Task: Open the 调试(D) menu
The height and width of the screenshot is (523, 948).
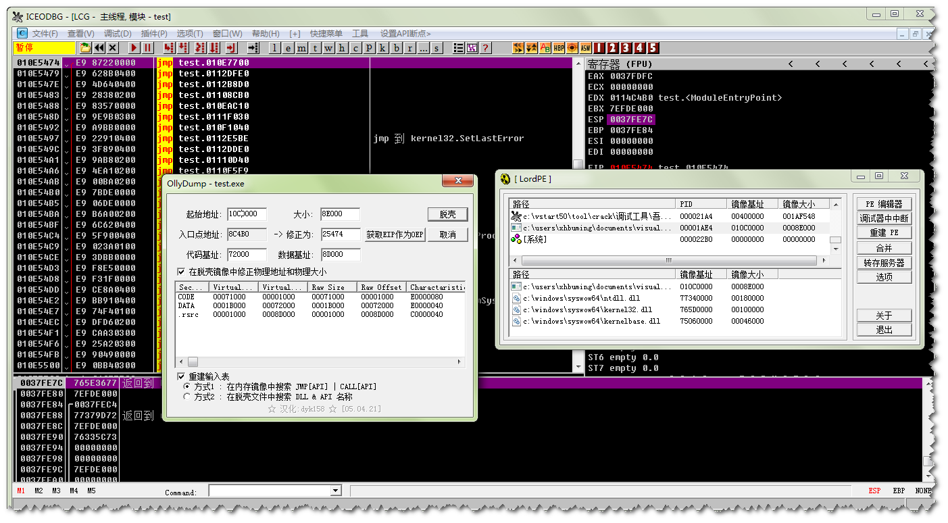Action: [118, 34]
